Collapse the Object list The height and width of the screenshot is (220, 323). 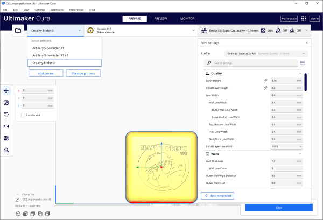[x=18, y=194]
